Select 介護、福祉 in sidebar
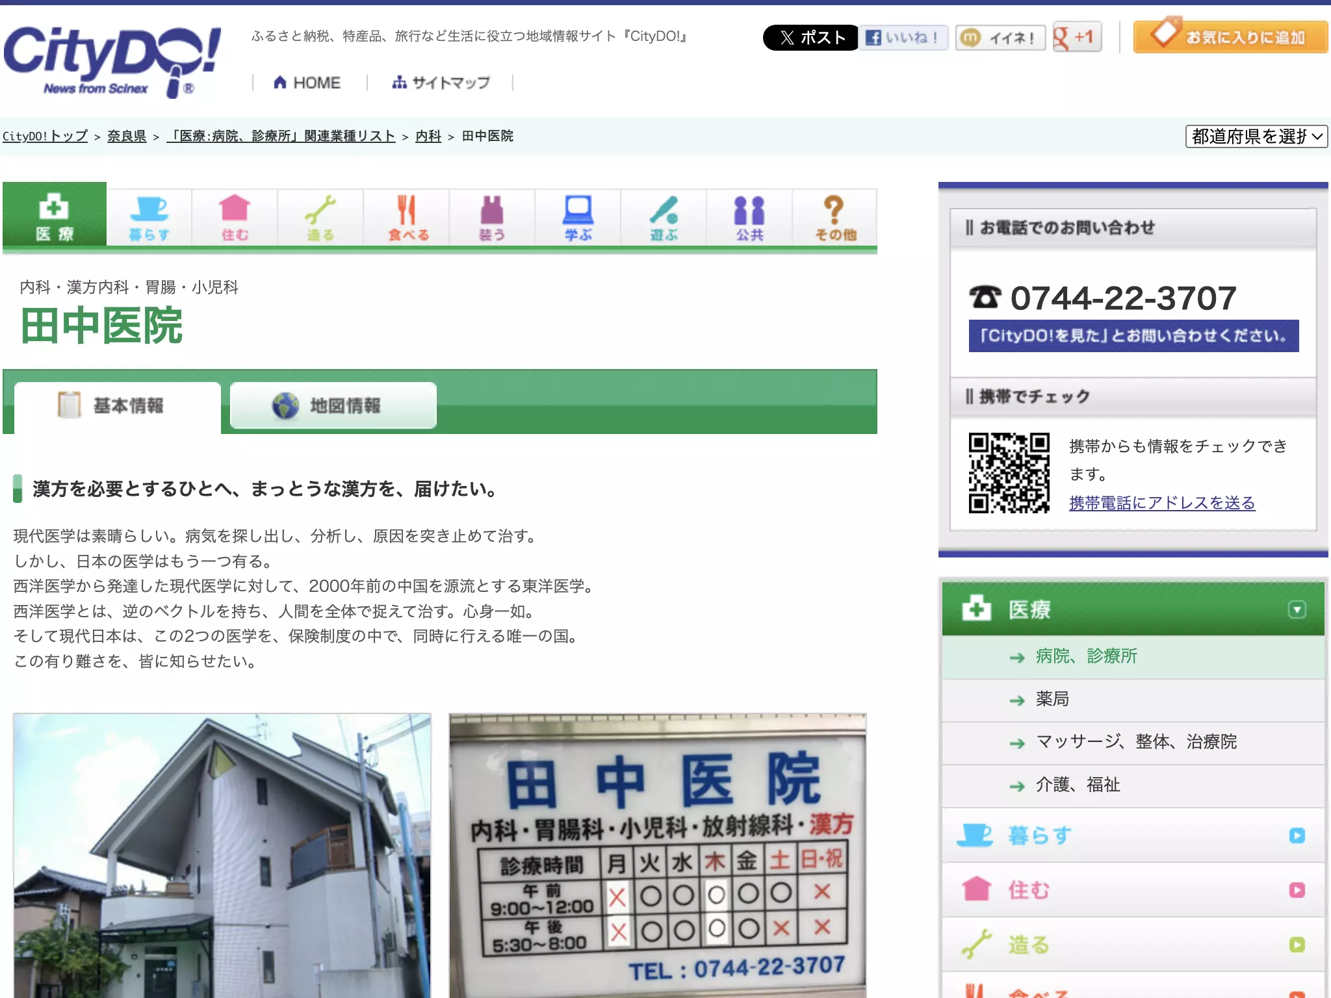1331x998 pixels. [1133, 785]
